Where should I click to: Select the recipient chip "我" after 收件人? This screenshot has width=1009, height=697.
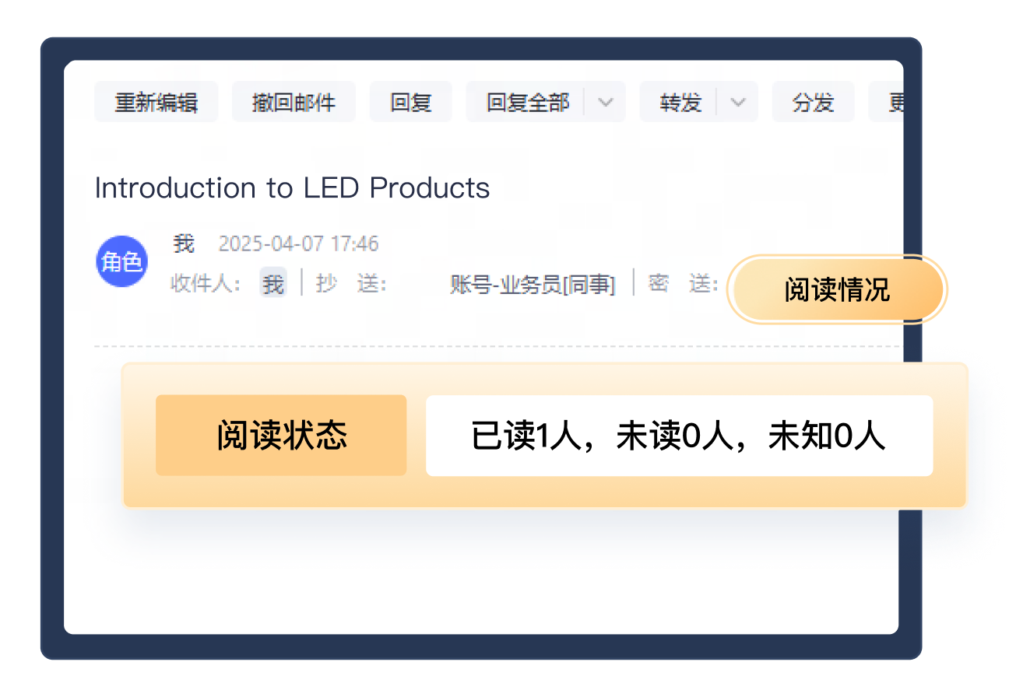[272, 283]
